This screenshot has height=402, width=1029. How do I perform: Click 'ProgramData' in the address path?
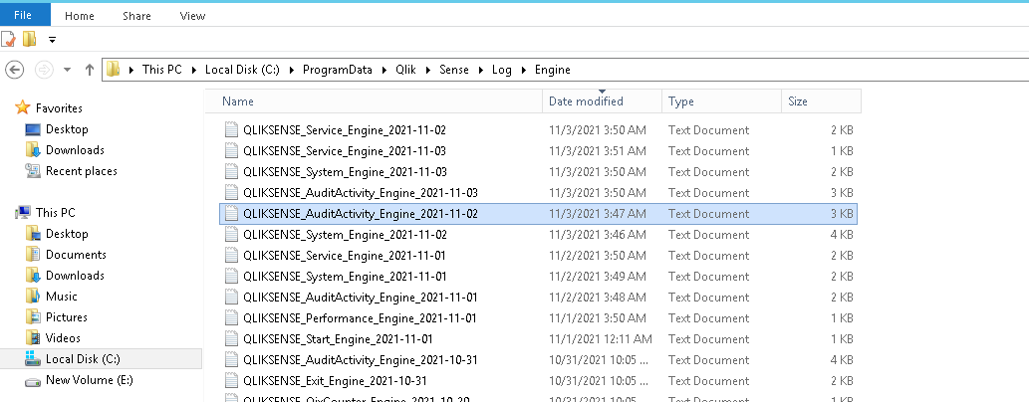338,70
